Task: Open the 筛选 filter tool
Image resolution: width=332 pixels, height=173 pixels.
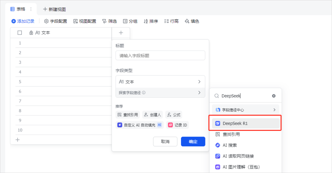Action: point(109,21)
